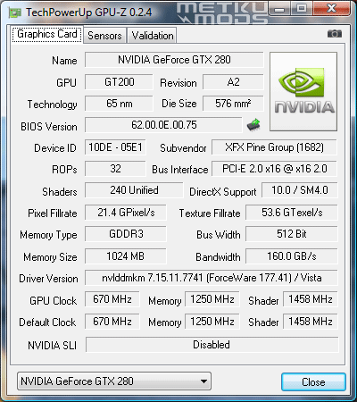This screenshot has height=402, width=357.
Task: Click the GDDR3 memory type field
Action: pos(126,234)
